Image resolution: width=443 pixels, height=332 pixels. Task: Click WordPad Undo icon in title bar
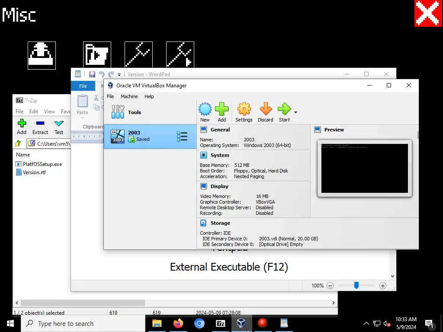pos(102,74)
